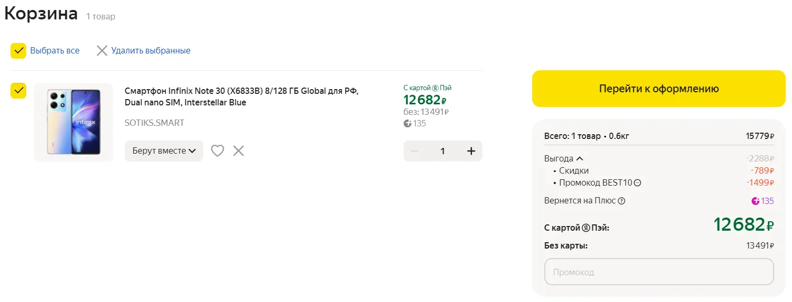Image resolution: width=792 pixels, height=302 pixels.
Task: Increase quantity with the plus button
Action: [471, 151]
